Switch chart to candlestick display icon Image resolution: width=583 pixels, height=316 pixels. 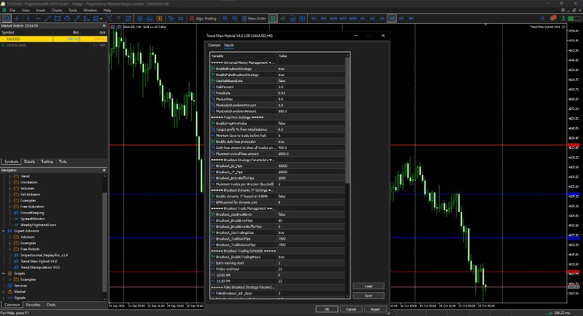(273, 18)
